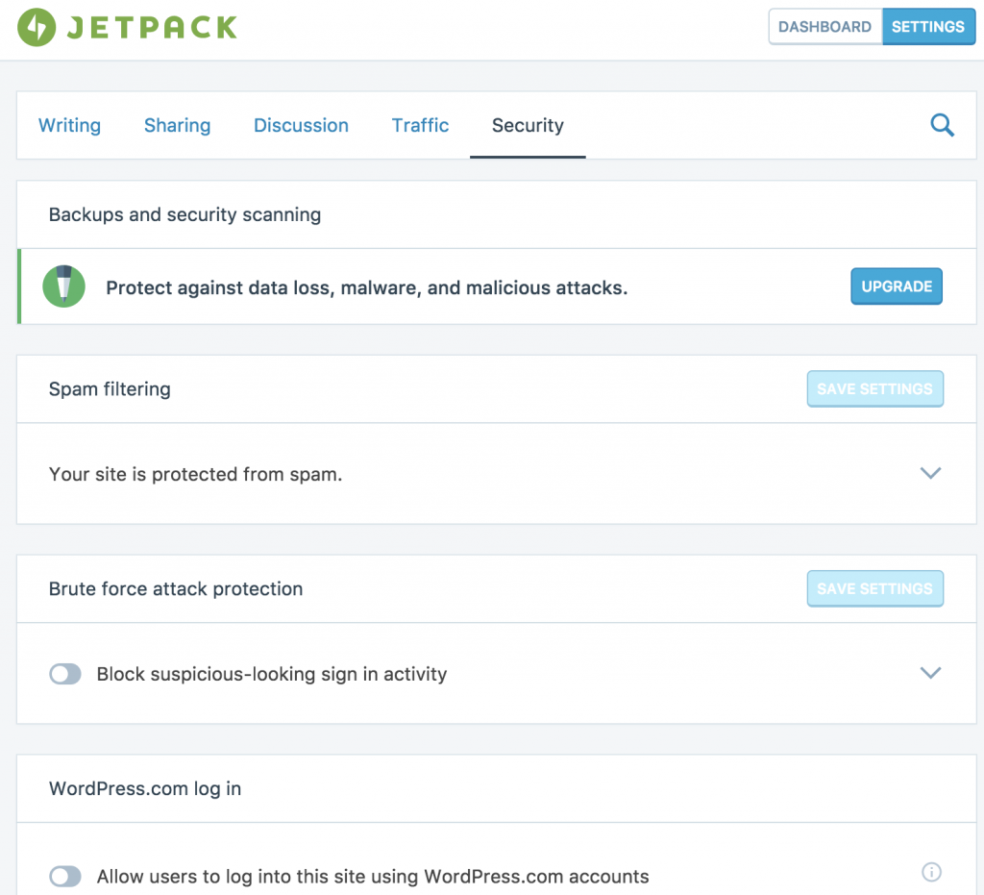The image size is (984, 895).
Task: Enable Block suspicious-looking sign in activity
Action: [65, 675]
